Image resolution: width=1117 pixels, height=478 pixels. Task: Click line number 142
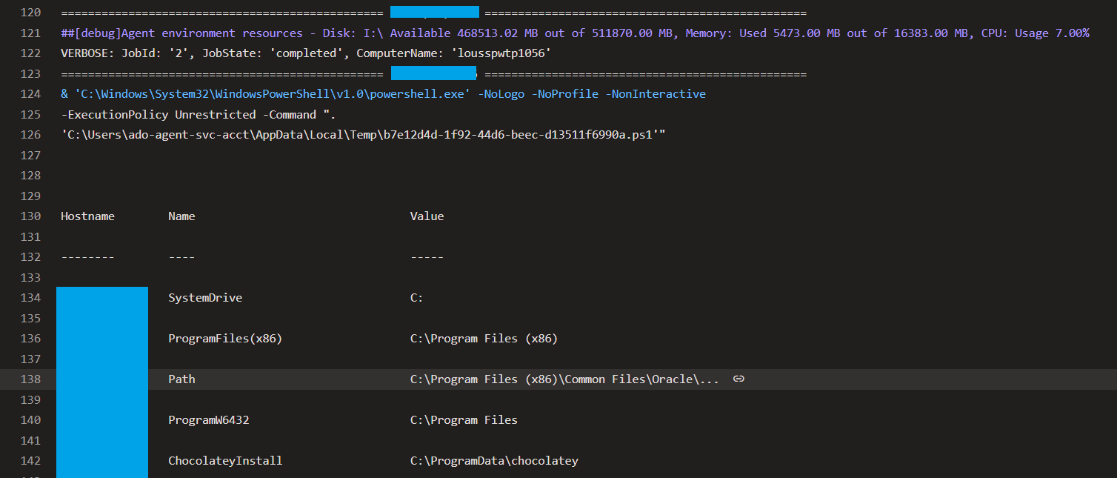[x=30, y=460]
